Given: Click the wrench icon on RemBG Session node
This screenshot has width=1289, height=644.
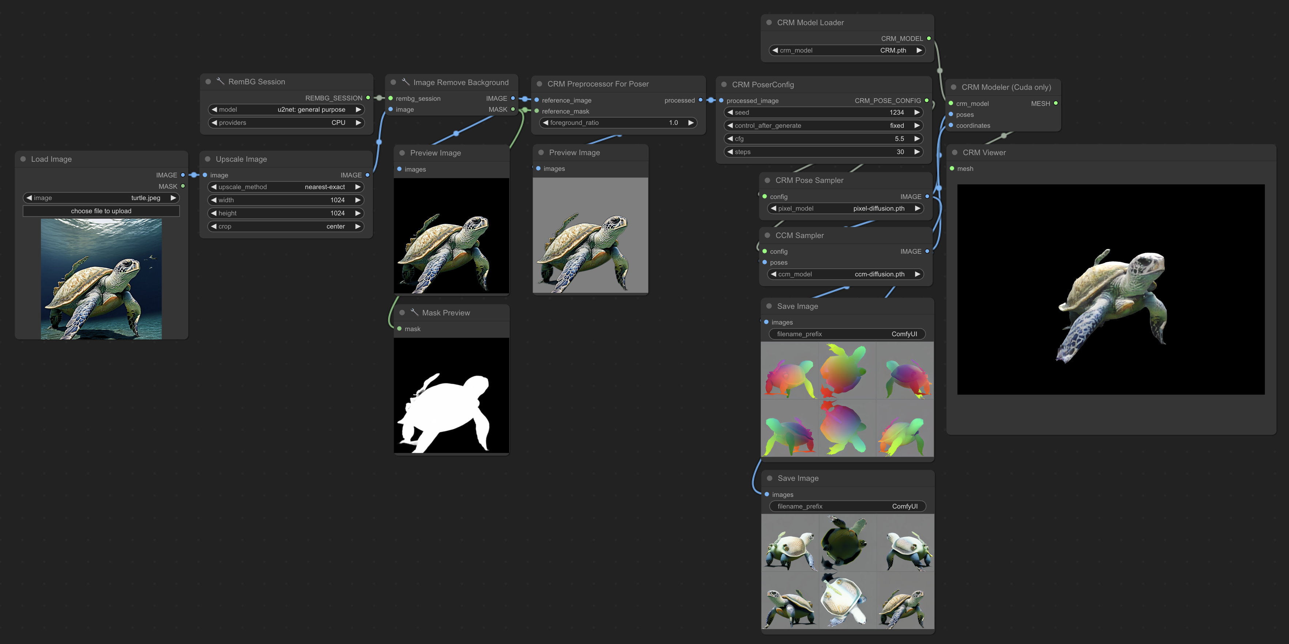Looking at the screenshot, I should (x=220, y=81).
